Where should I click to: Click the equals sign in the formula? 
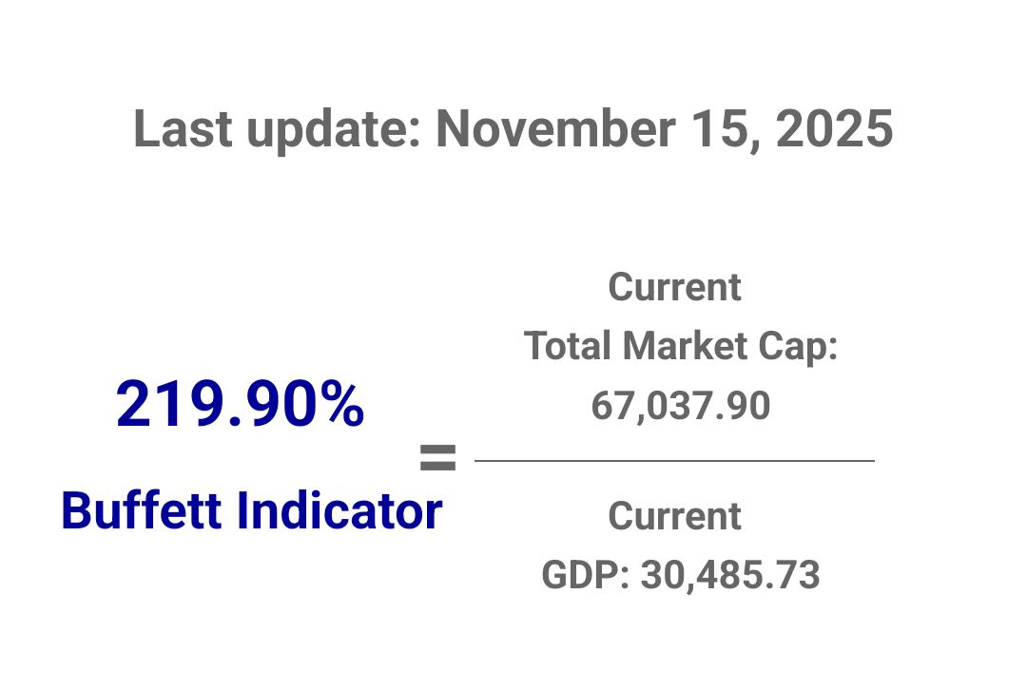tap(437, 459)
